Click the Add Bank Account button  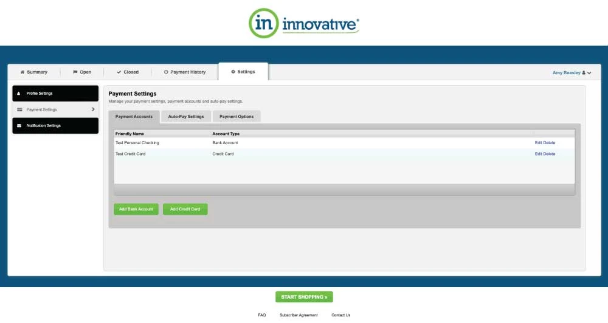(x=136, y=209)
